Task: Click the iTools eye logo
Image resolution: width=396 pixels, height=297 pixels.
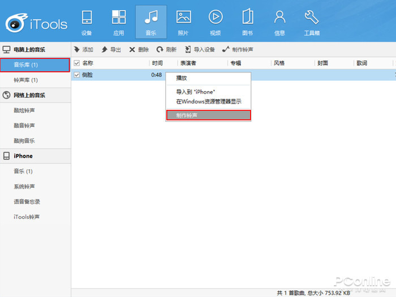Action: tap(16, 23)
